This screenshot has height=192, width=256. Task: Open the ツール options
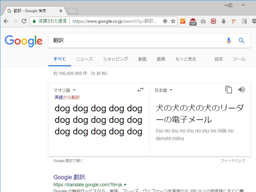[239, 59]
